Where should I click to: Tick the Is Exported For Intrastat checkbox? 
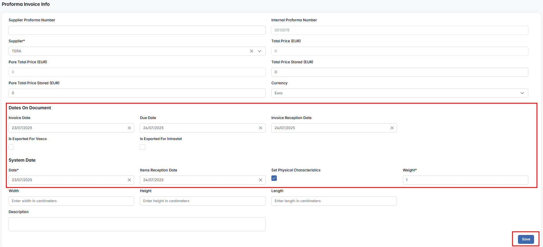click(x=142, y=147)
